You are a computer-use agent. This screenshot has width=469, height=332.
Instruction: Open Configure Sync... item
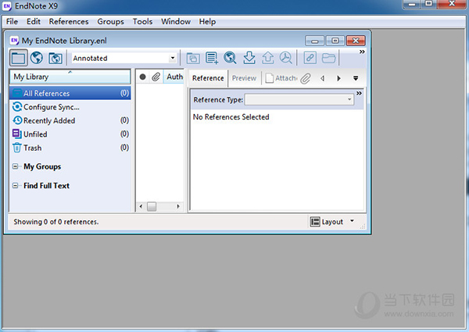click(46, 107)
